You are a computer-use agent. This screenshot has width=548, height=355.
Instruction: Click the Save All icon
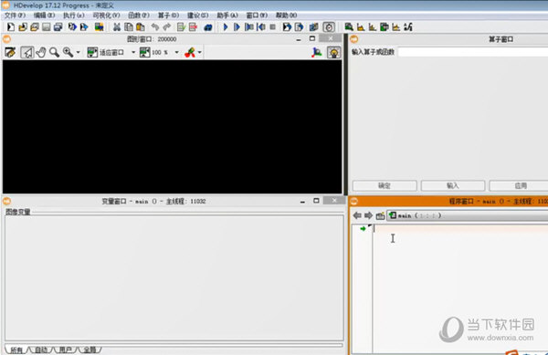click(58, 26)
